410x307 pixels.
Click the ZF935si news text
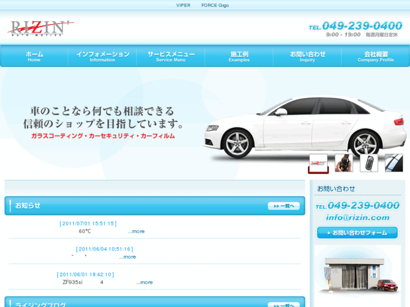click(72, 282)
